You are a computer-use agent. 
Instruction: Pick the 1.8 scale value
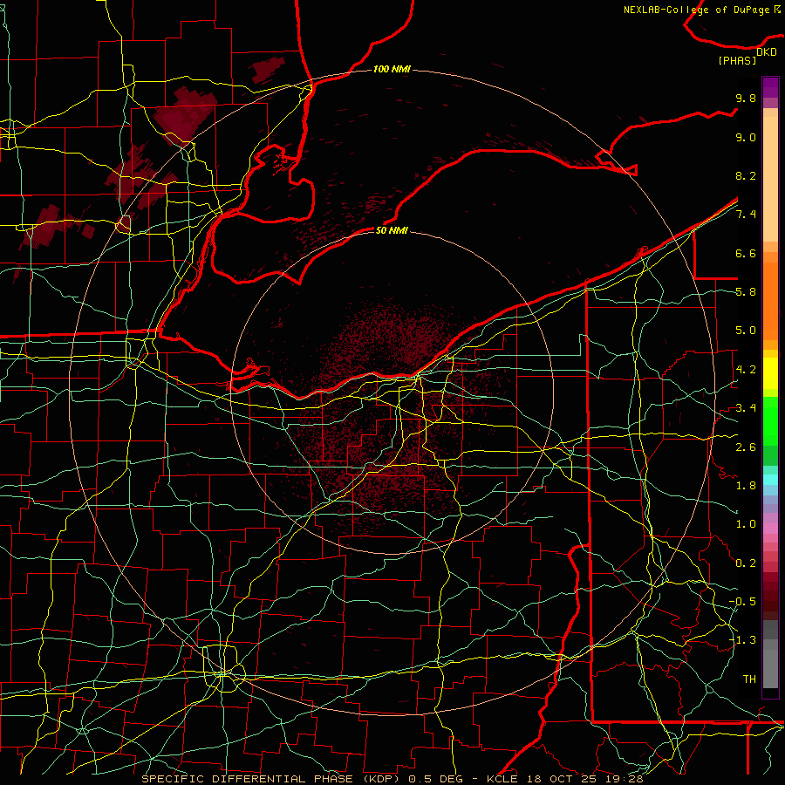point(746,486)
